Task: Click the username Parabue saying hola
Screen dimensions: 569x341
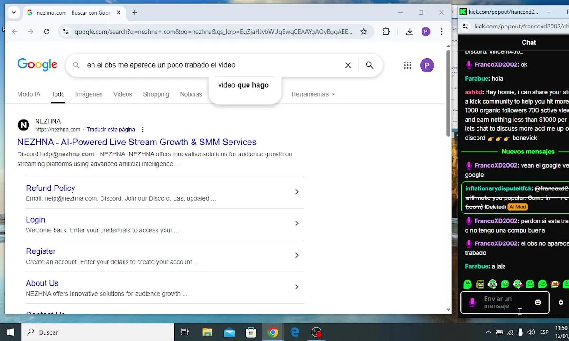Action: [x=477, y=79]
